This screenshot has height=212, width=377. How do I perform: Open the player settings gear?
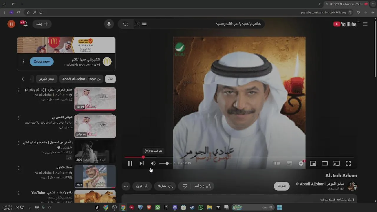(x=301, y=163)
